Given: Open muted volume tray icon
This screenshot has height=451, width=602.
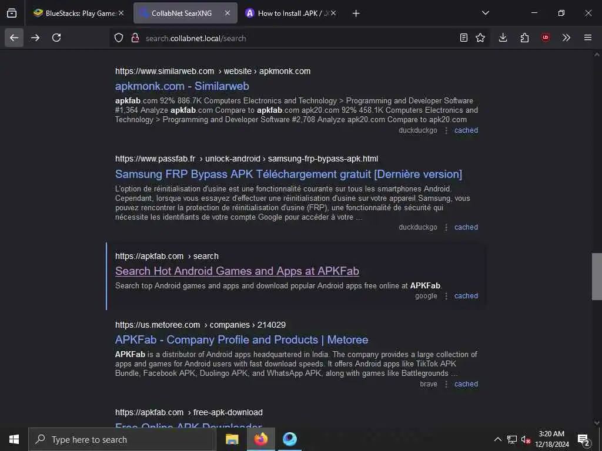Looking at the screenshot, I should tap(526, 439).
